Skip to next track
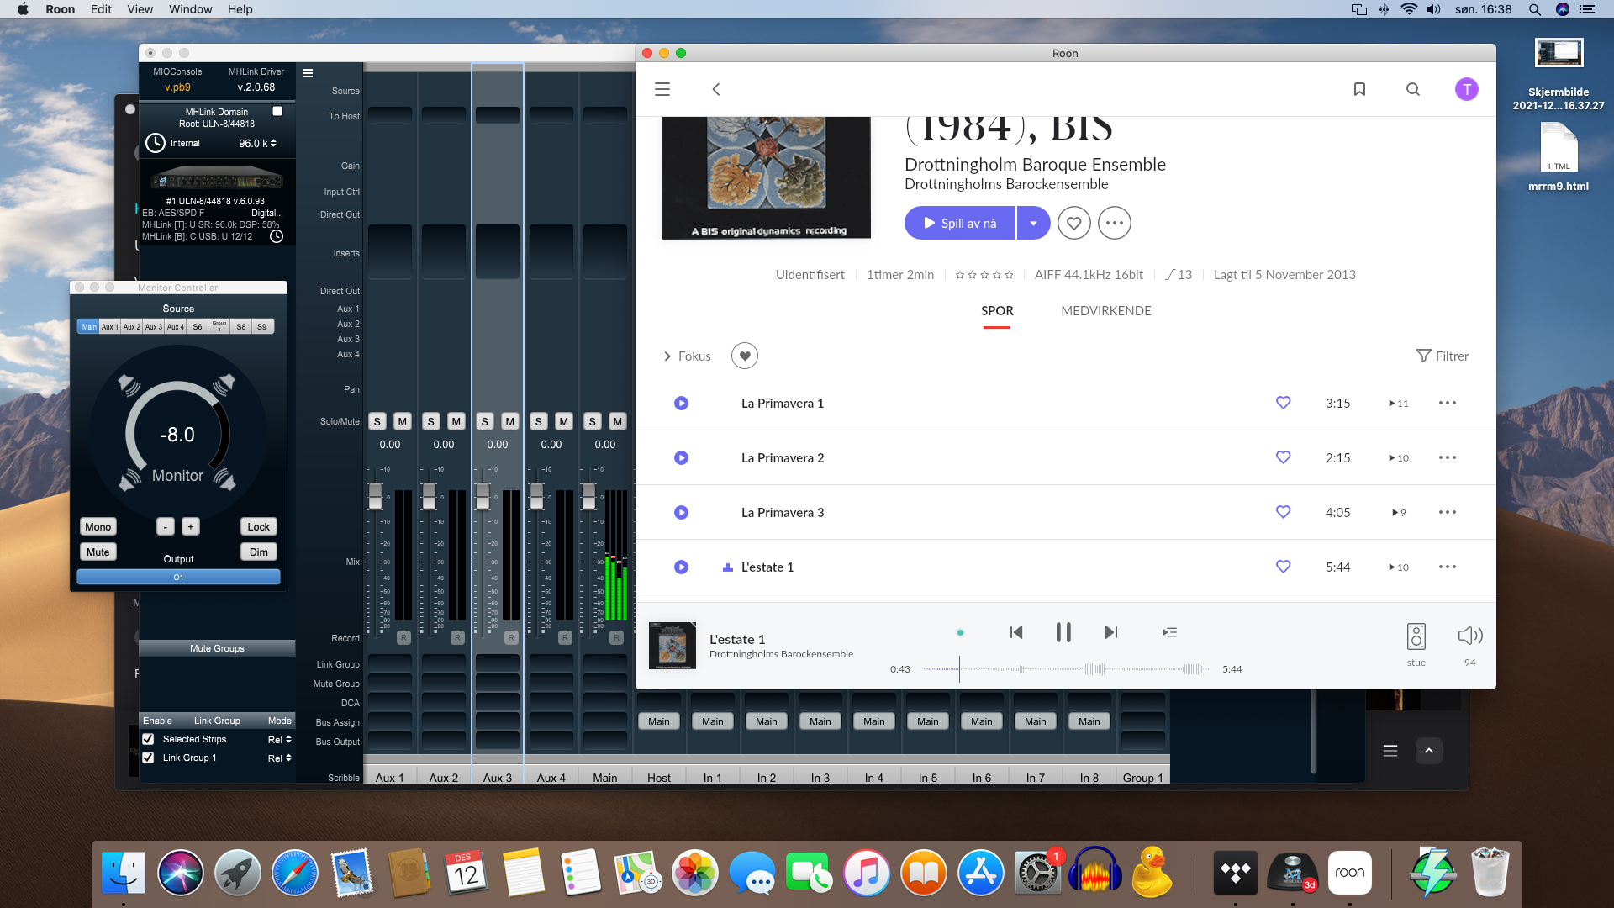Screen dimensions: 1614x908 point(1111,632)
